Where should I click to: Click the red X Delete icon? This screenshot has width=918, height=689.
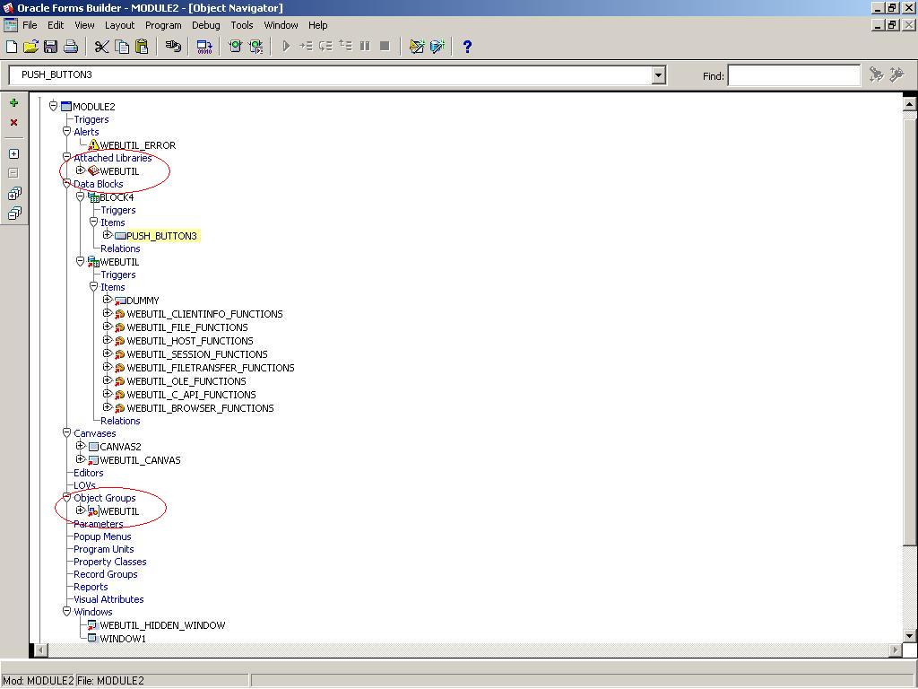tap(14, 122)
